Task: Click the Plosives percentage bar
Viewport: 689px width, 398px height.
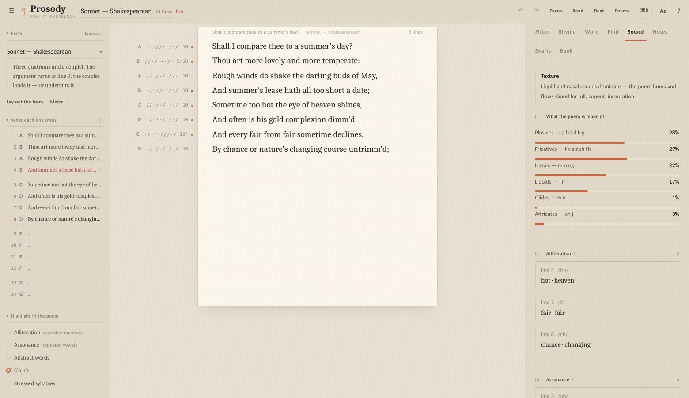Action: (607, 142)
